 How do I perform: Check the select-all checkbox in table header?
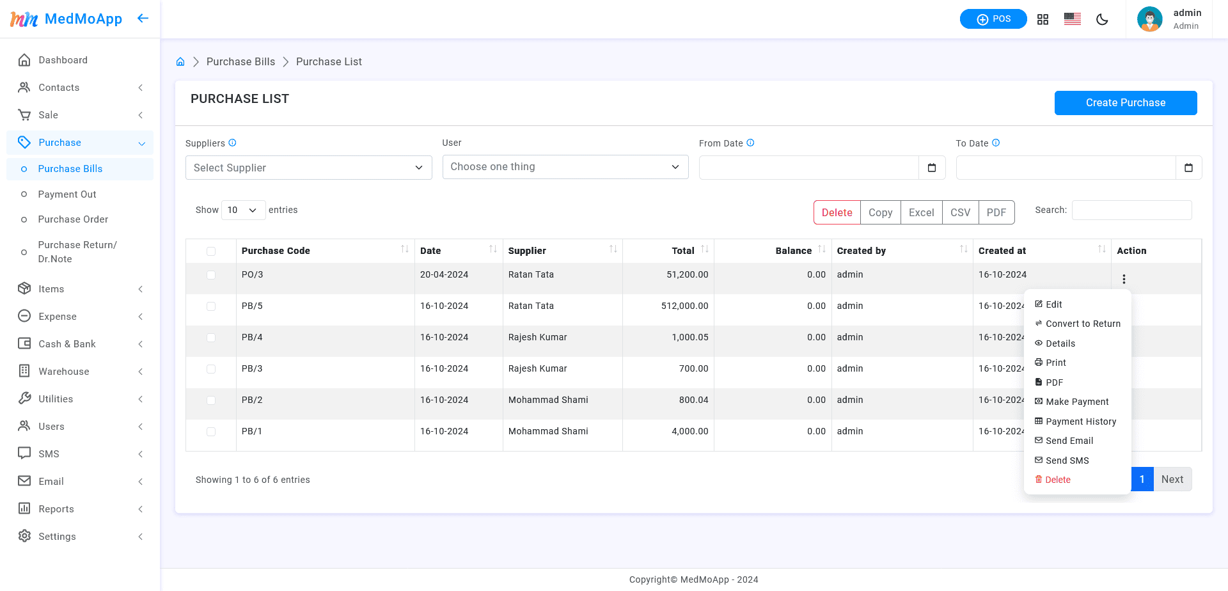pyautogui.click(x=211, y=251)
